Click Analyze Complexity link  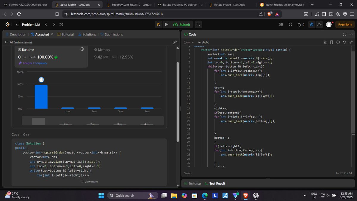click(32, 63)
